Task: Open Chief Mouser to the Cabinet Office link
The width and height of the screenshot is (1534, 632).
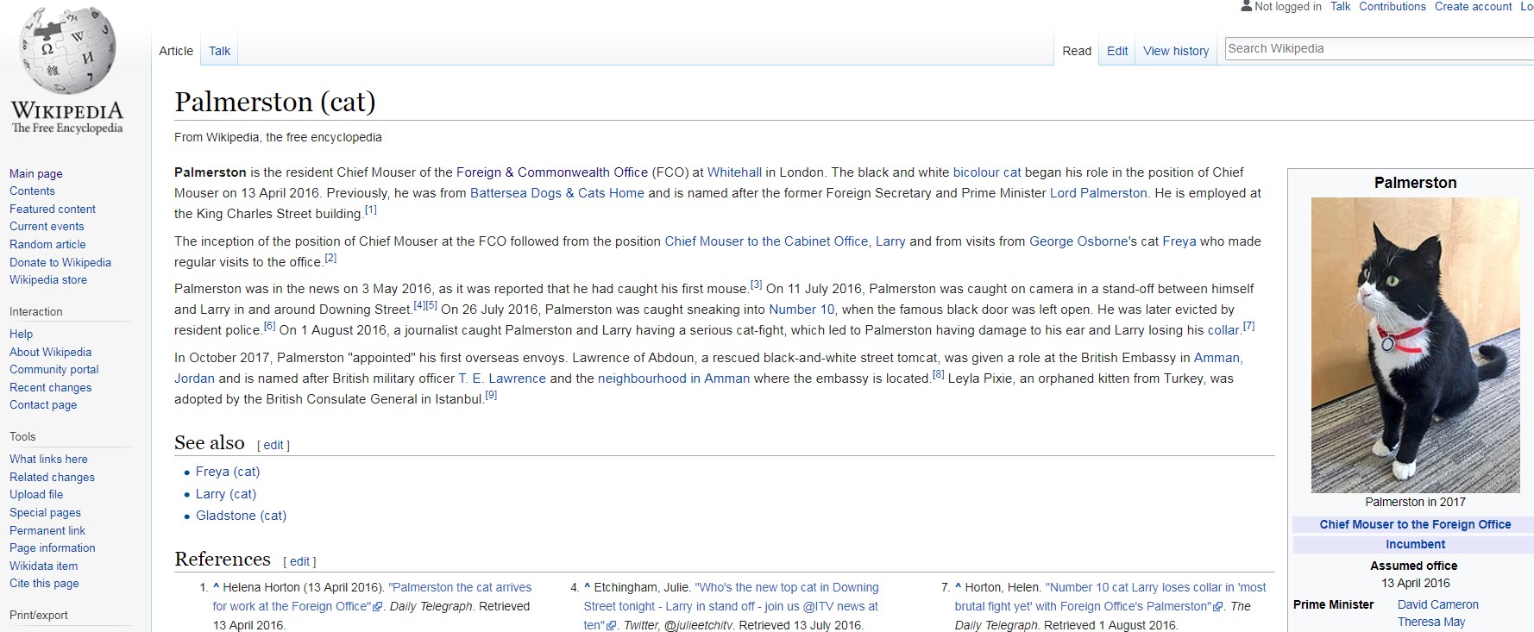Action: (x=766, y=241)
